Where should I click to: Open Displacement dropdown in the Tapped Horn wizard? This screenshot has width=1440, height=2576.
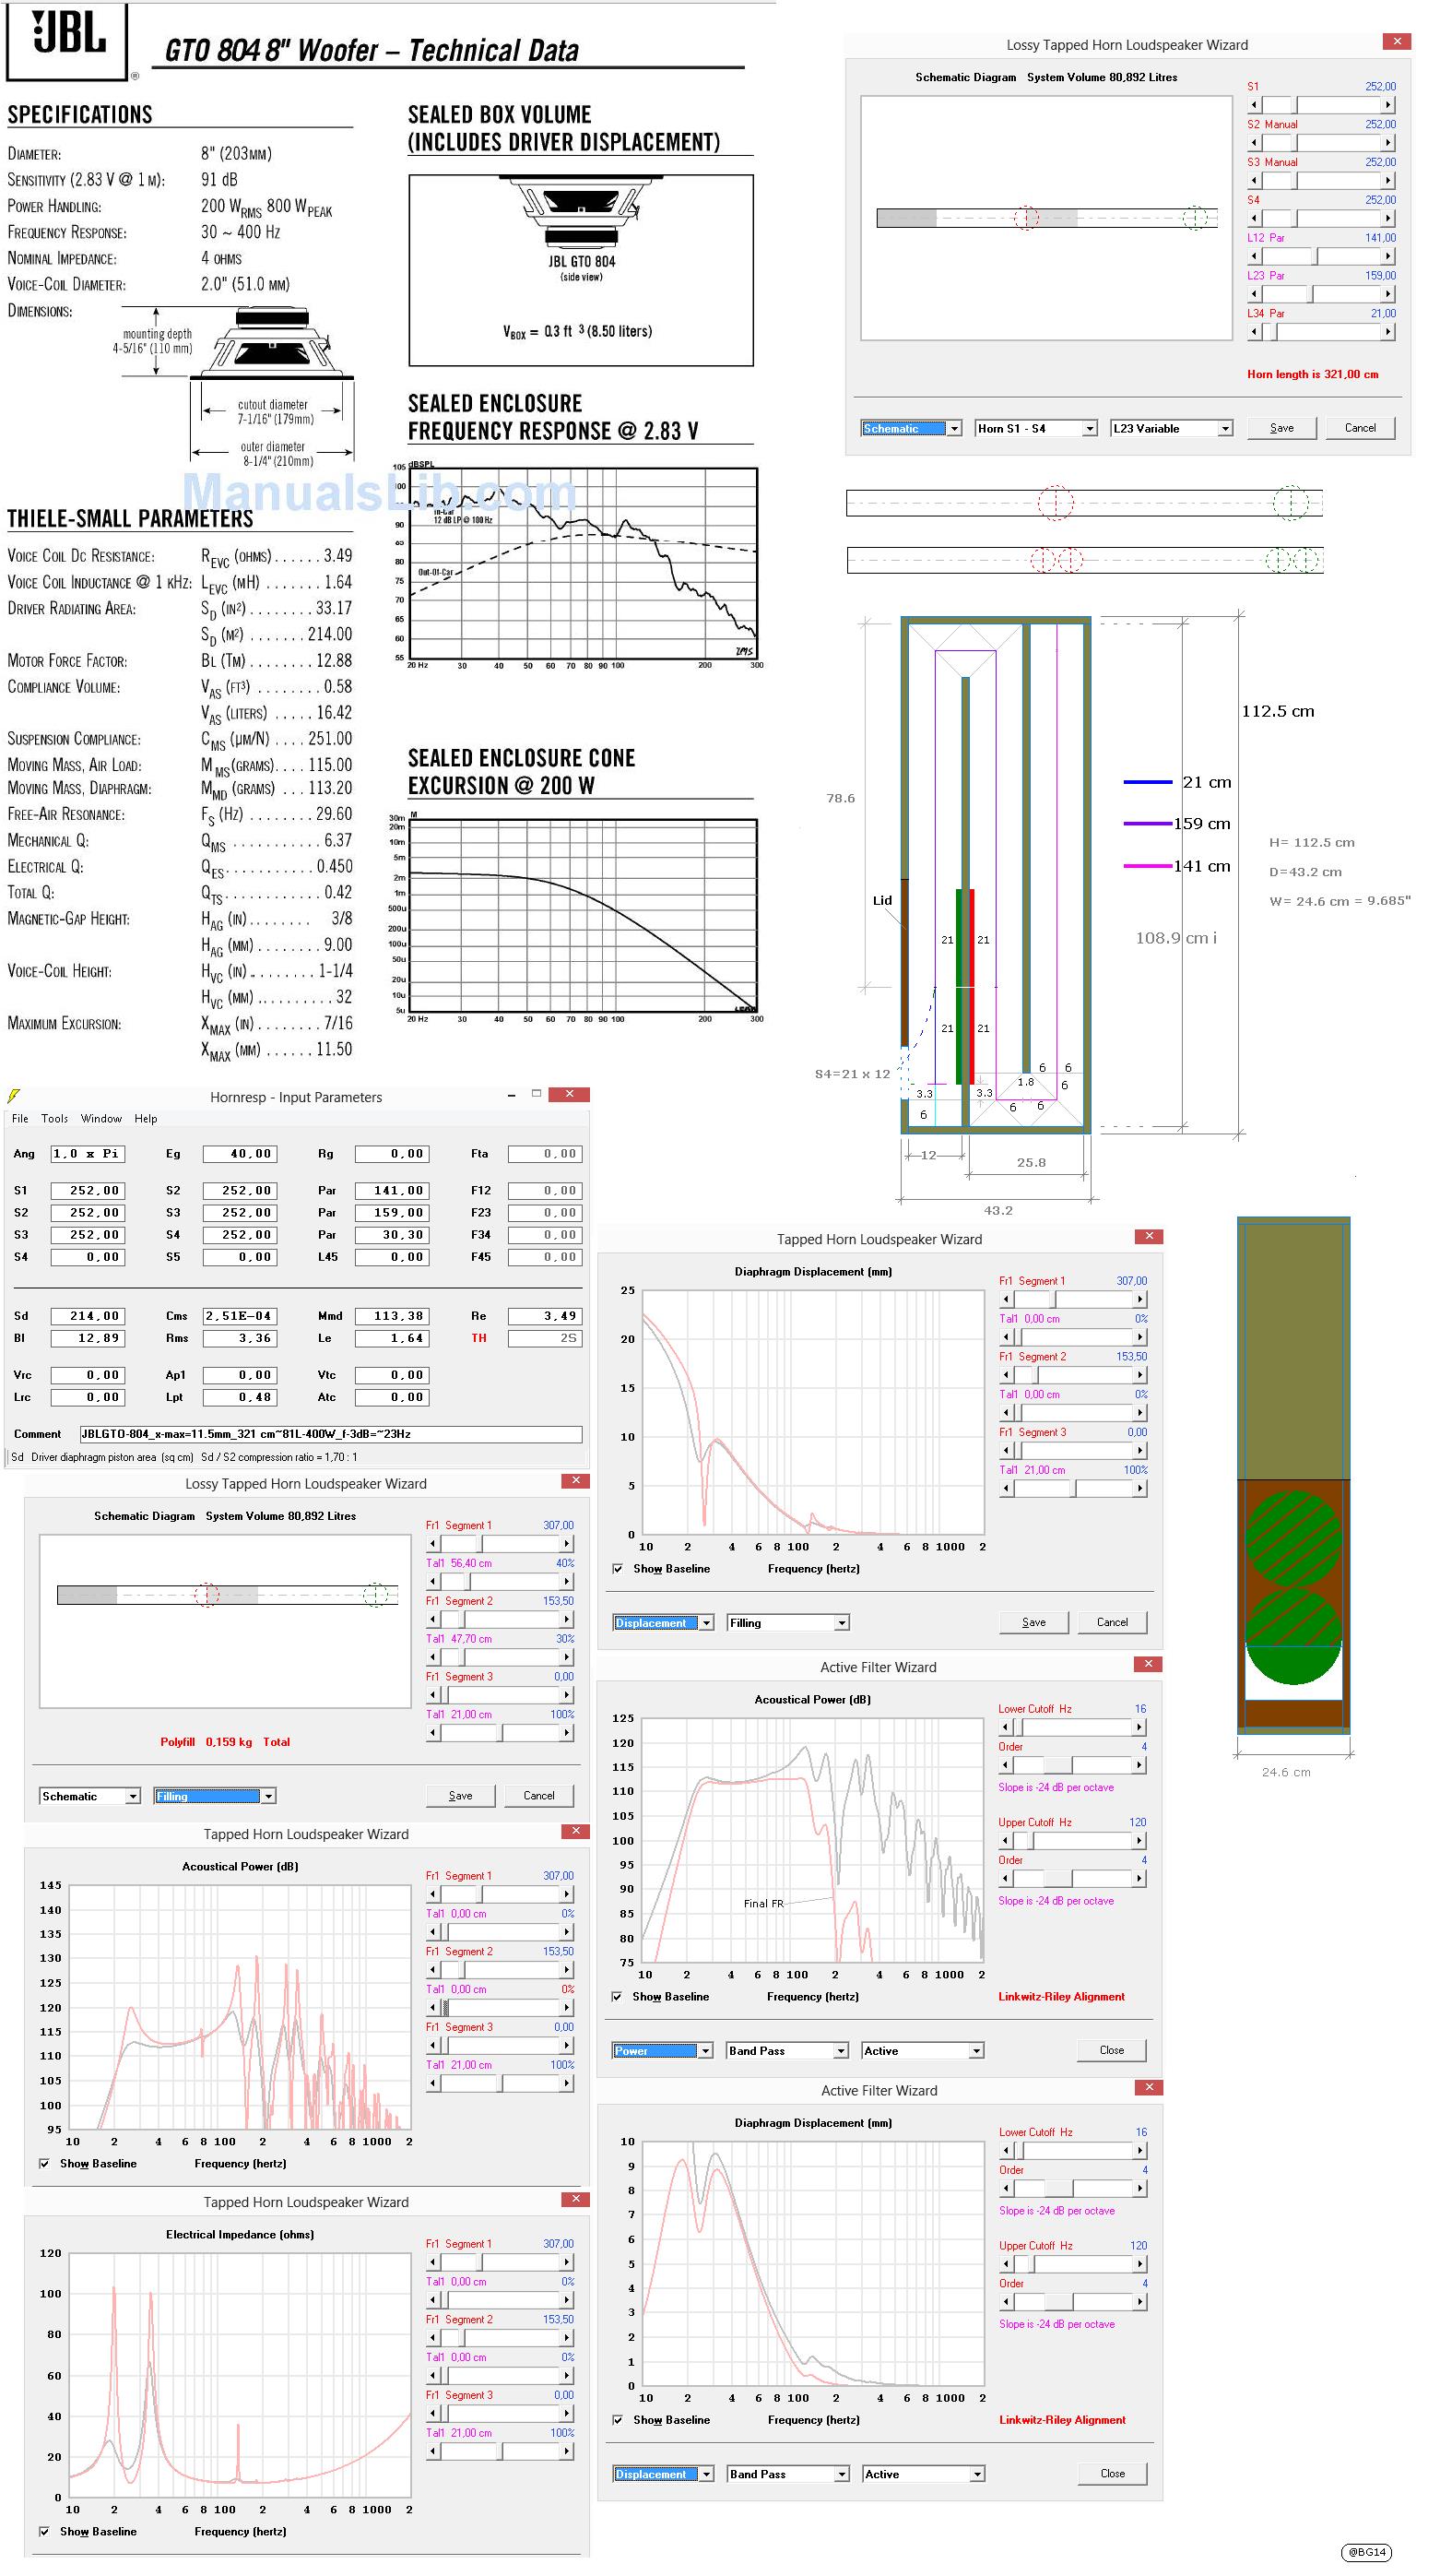tap(664, 1623)
